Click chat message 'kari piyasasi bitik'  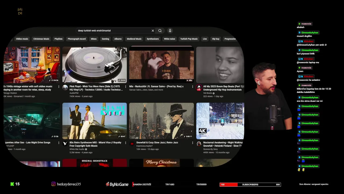pos(306,54)
